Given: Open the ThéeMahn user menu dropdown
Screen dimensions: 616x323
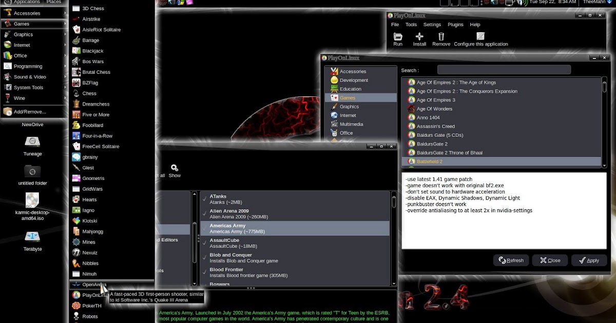Looking at the screenshot, I should 597,2.
